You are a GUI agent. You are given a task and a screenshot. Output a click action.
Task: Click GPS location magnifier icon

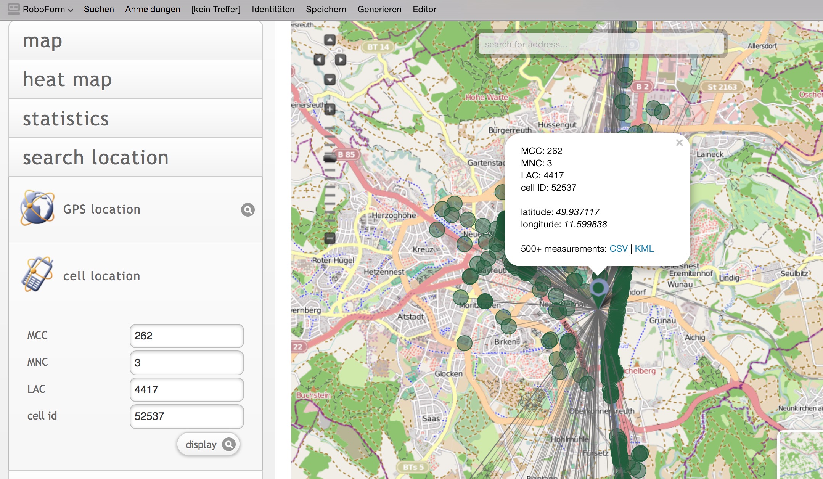248,209
